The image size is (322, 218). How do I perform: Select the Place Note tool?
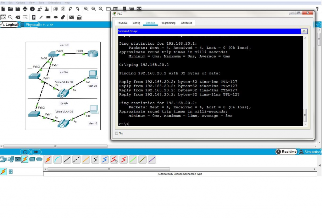(x=34, y=17)
